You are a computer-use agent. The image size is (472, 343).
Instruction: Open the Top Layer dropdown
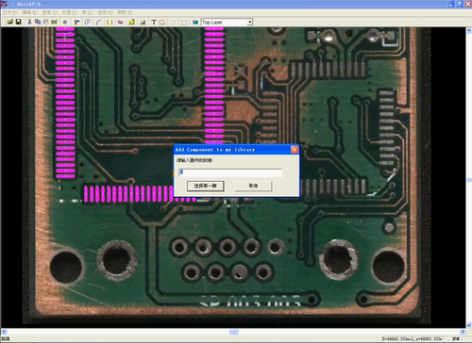coord(250,23)
